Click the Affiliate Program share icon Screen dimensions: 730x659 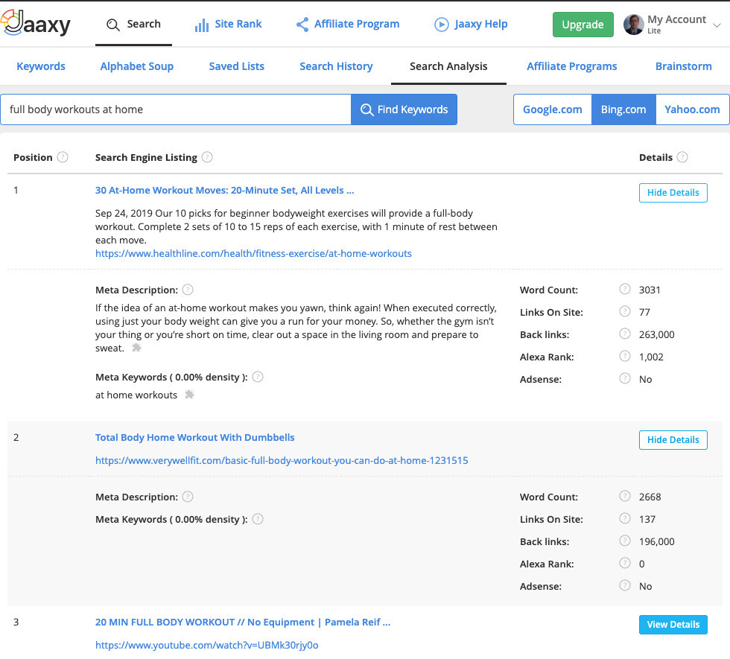(x=302, y=24)
